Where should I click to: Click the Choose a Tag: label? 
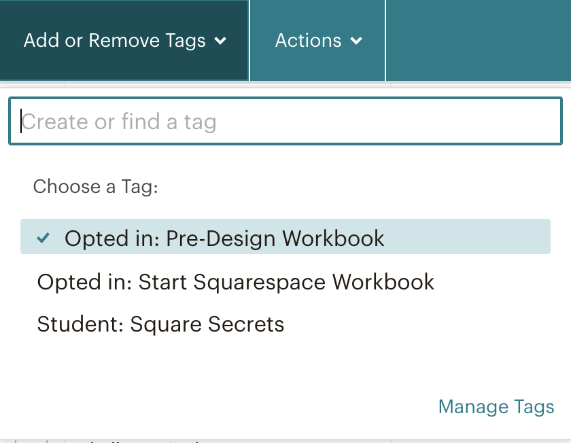pyautogui.click(x=95, y=187)
